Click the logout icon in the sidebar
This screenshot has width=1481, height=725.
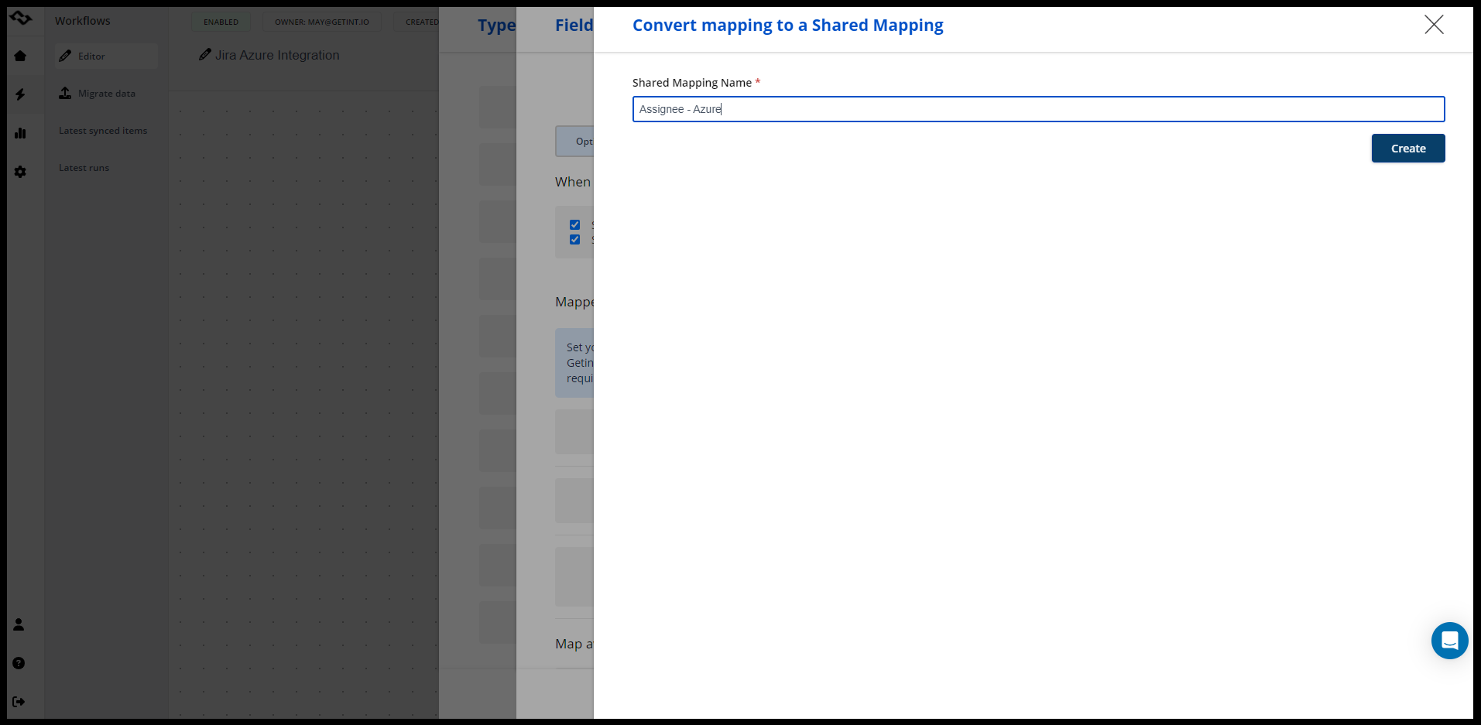pos(19,702)
